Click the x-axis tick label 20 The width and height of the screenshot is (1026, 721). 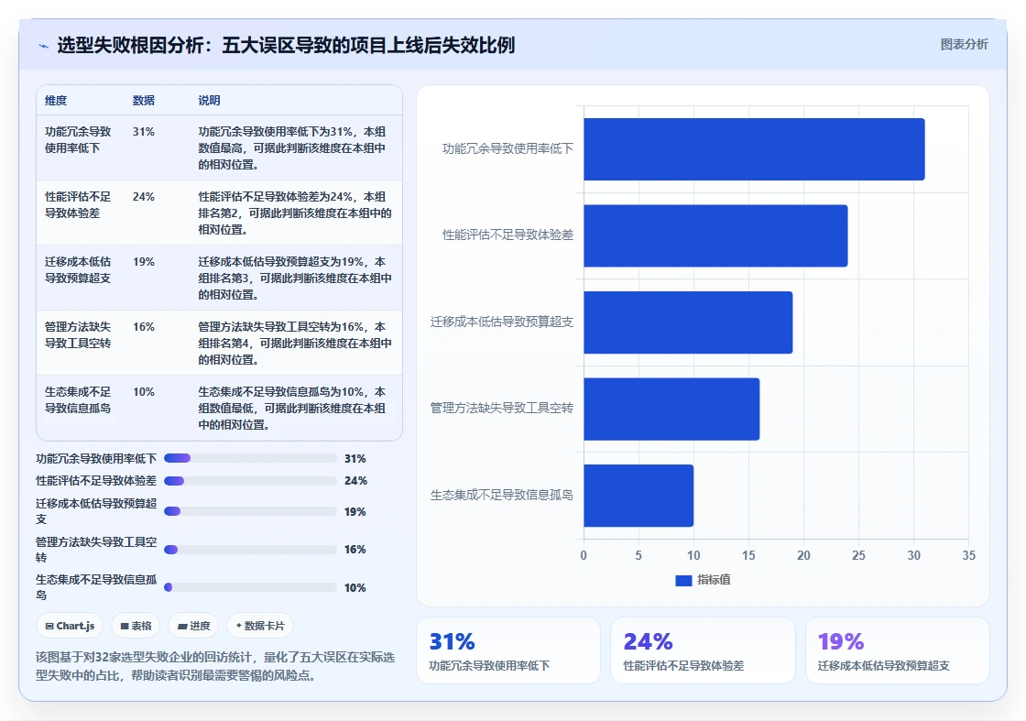pos(803,555)
